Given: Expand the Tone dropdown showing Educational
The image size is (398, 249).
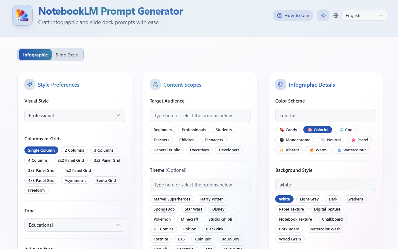Looking at the screenshot, I should point(75,225).
